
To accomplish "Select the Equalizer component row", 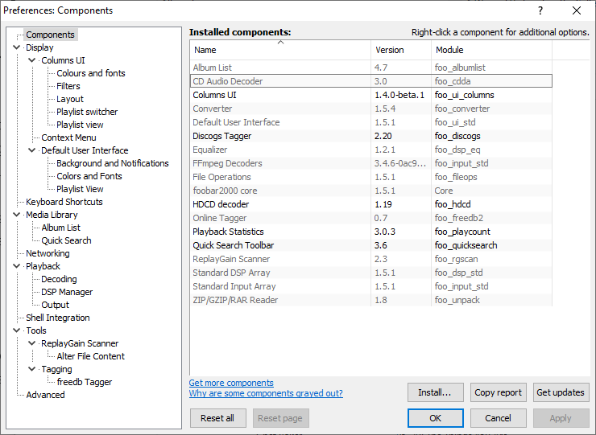I will pos(371,150).
